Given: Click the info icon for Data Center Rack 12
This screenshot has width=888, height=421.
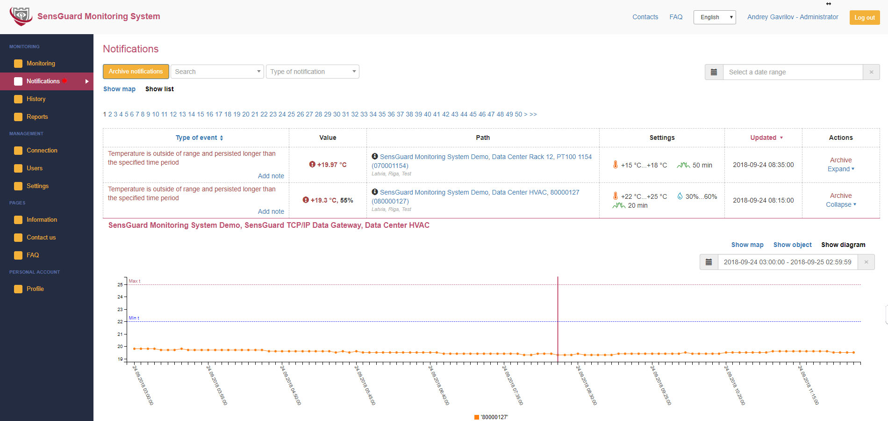Looking at the screenshot, I should coord(375,156).
